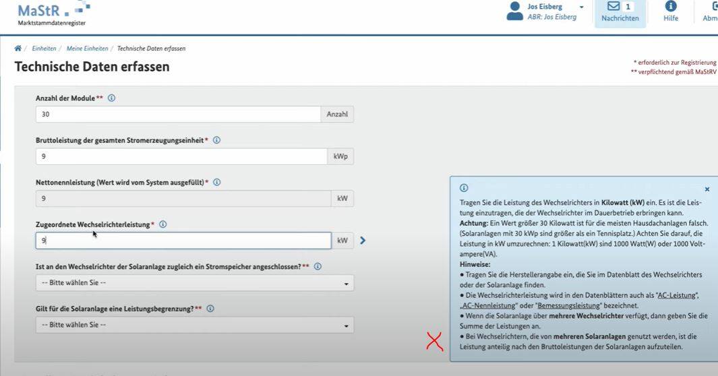Click the MaStR Marktstammdatenregister logo
718x376 pixels.
pos(52,13)
